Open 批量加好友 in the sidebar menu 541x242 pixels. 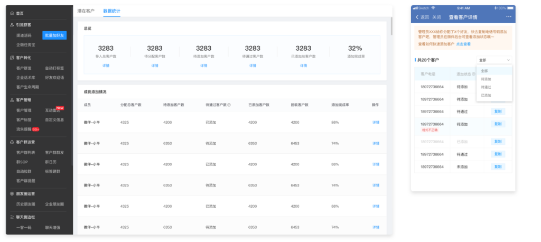(x=54, y=35)
